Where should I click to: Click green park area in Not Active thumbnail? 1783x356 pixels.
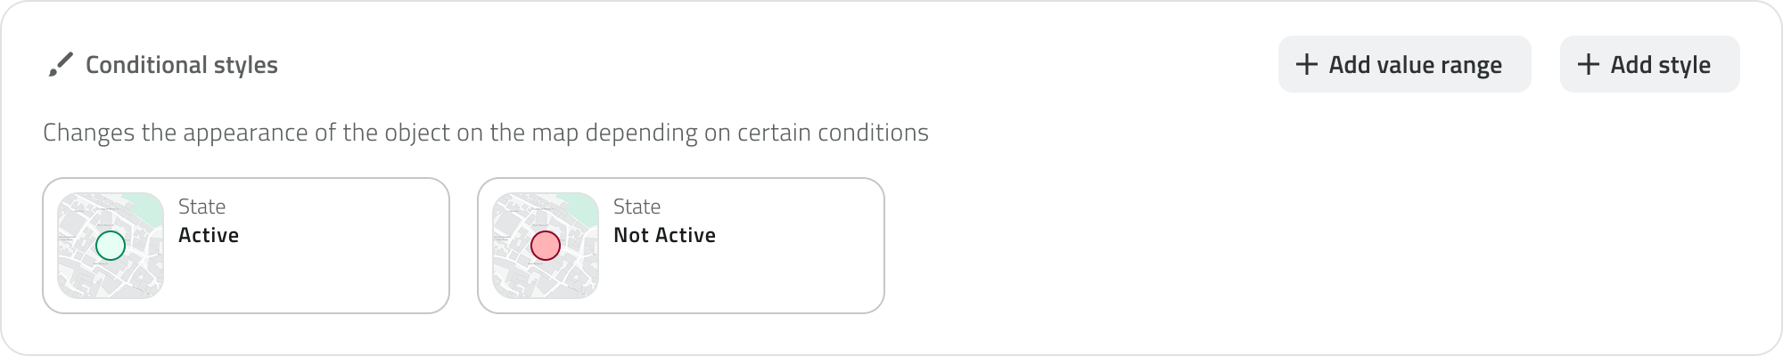[x=582, y=210]
